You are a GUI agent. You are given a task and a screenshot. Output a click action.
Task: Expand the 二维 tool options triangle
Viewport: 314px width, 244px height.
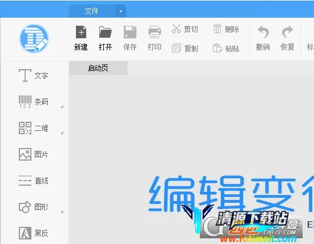[62, 133]
